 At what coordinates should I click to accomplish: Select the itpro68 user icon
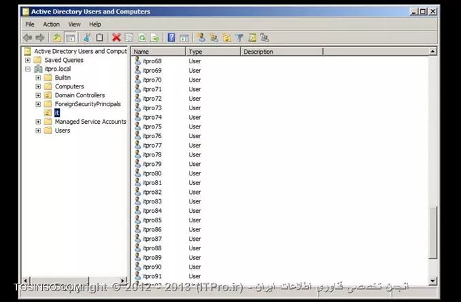[x=137, y=61]
